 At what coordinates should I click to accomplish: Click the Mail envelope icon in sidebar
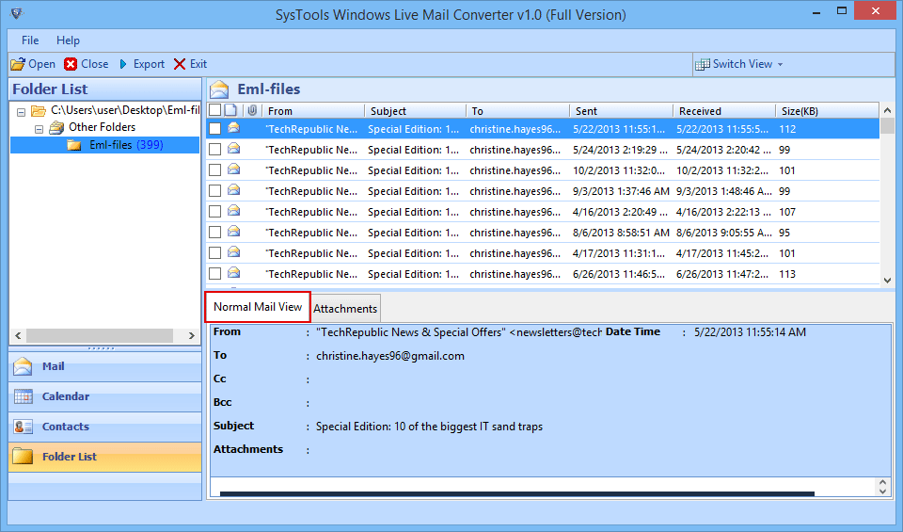point(23,366)
